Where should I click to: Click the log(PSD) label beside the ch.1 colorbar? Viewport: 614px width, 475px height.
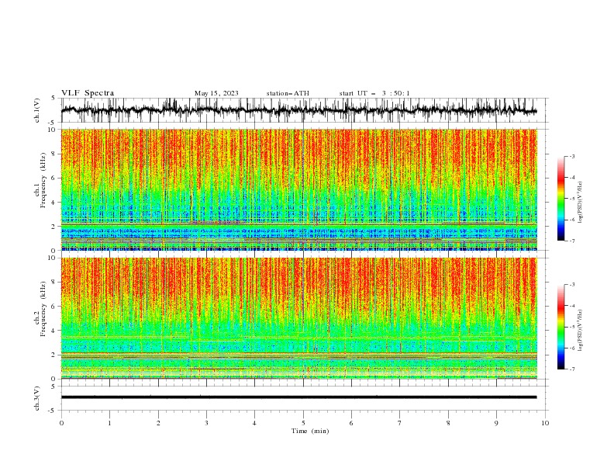[580, 203]
